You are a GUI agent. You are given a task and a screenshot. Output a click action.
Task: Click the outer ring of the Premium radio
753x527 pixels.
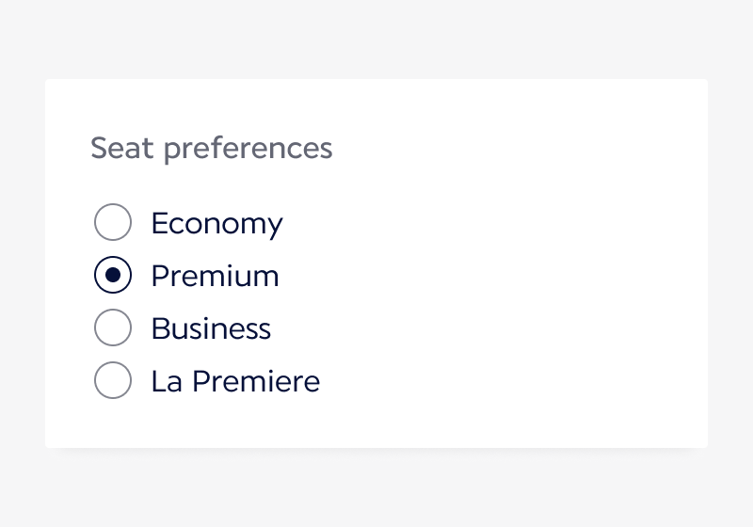coord(96,276)
